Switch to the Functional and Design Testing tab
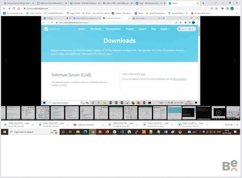 click(x=19, y=3)
